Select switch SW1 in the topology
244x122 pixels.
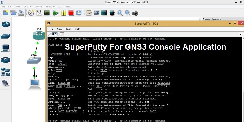(34, 60)
